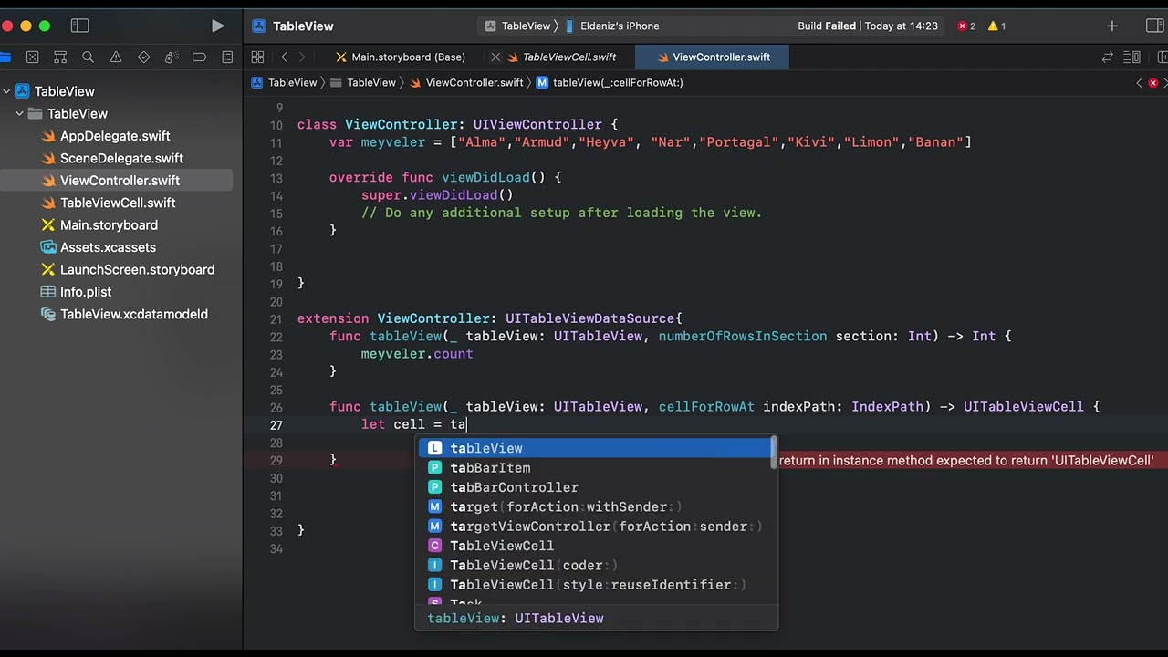The width and height of the screenshot is (1168, 657).
Task: Choose tabBarItem autocomplete suggestion
Action: 594,468
